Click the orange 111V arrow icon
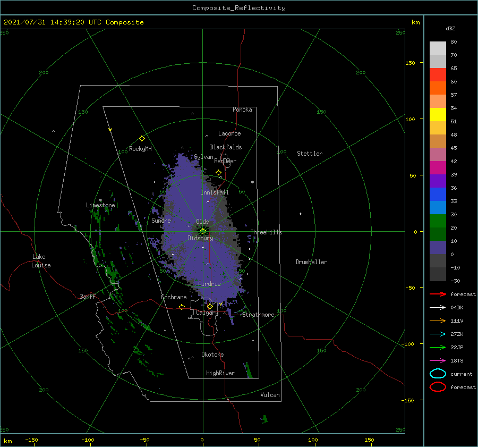Viewport: 478px width, 447px height. point(438,321)
